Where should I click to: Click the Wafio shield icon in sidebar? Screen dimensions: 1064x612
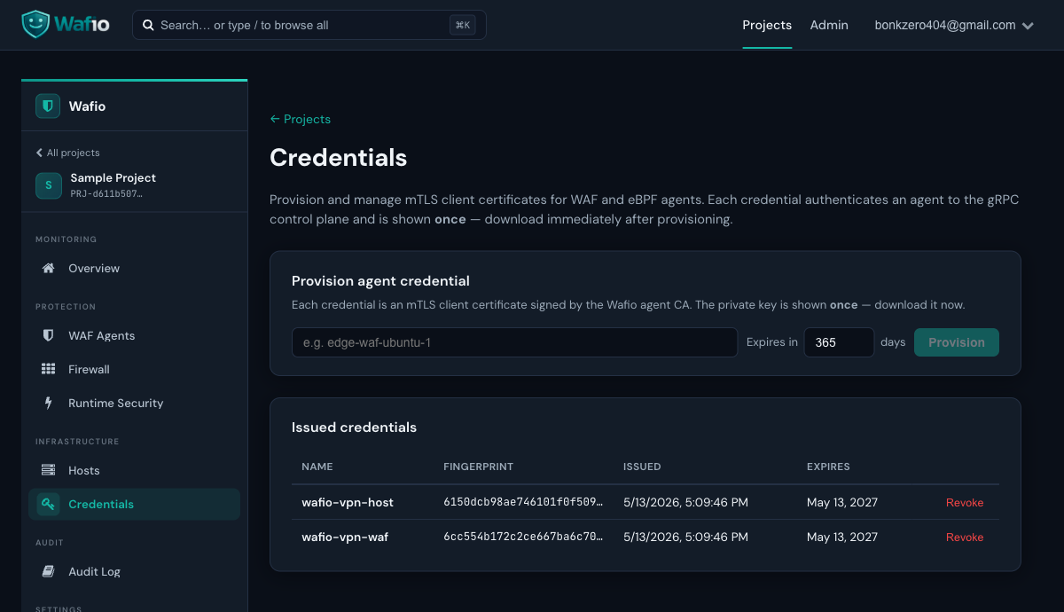48,106
